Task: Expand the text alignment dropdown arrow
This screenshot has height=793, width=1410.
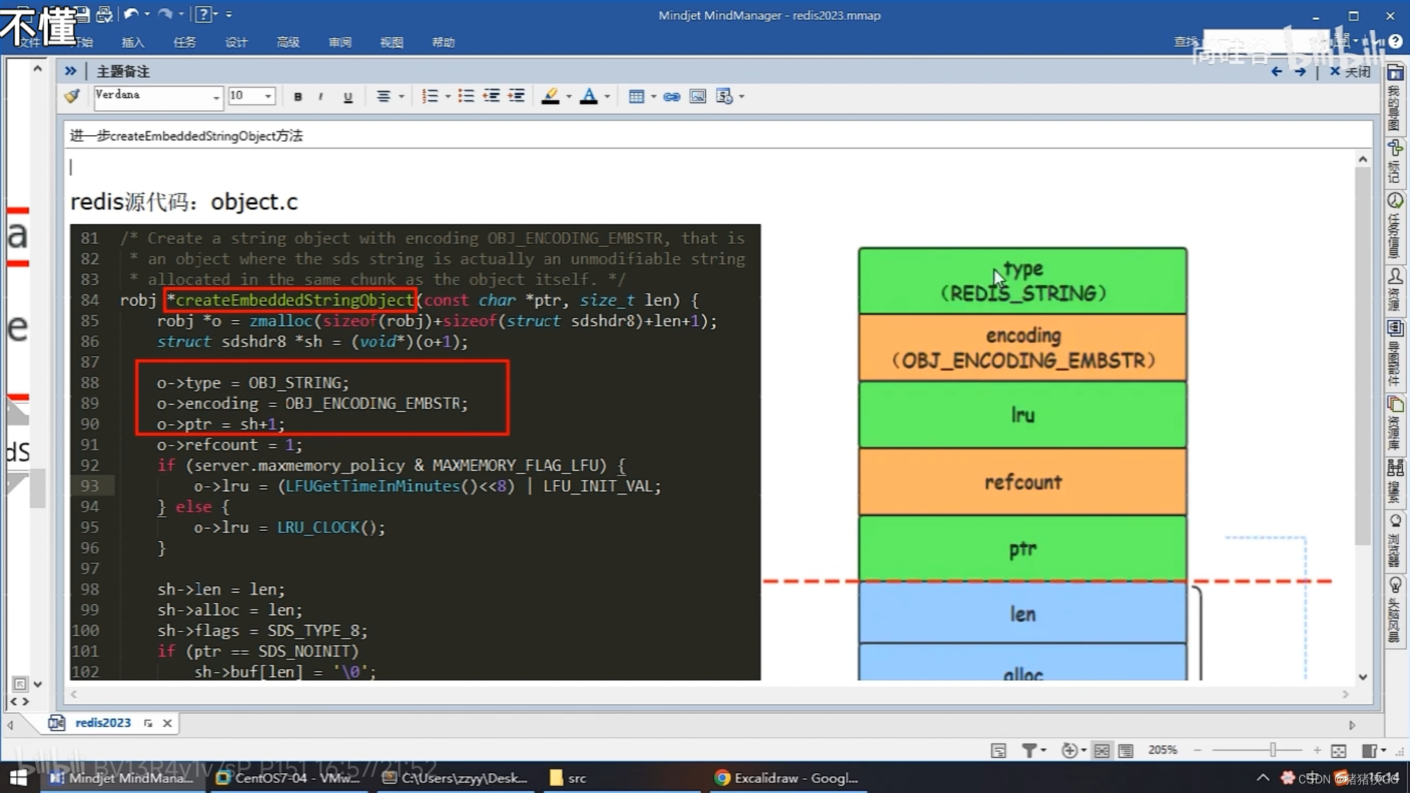Action: tap(401, 96)
